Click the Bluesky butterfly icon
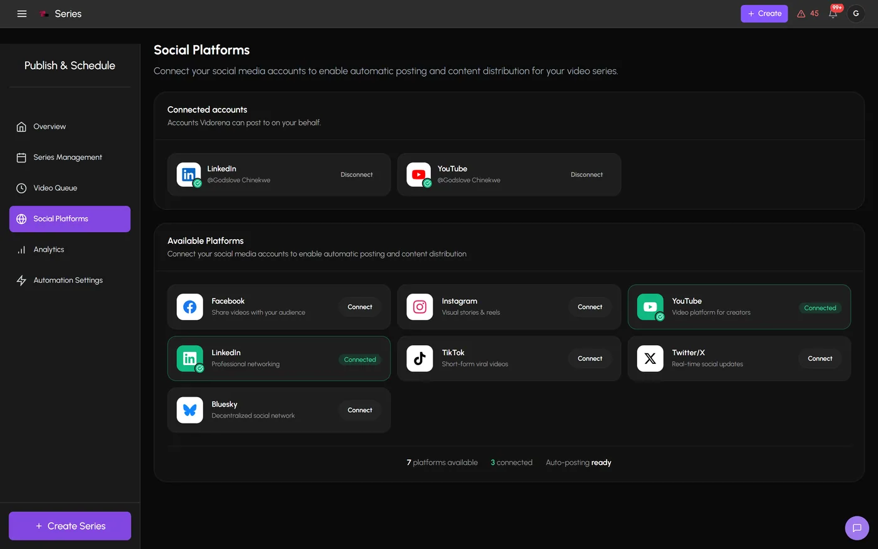878x549 pixels. coord(189,410)
